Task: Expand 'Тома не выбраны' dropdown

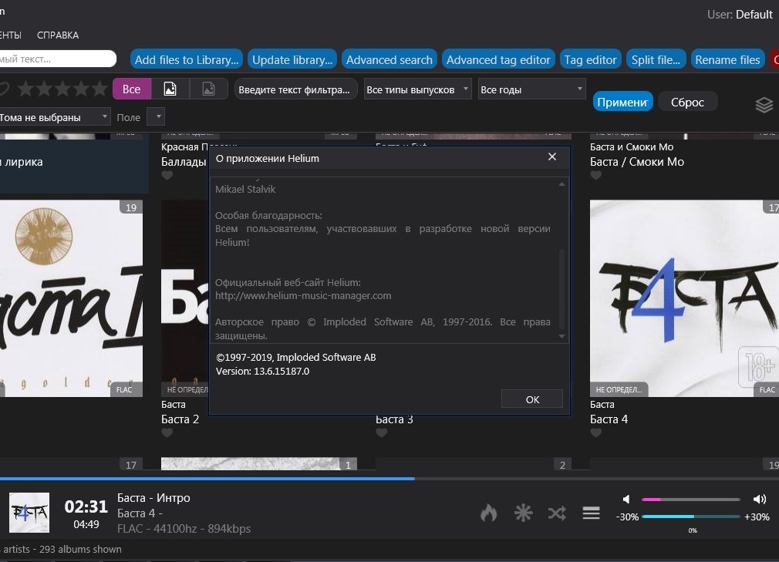Action: tap(54, 117)
